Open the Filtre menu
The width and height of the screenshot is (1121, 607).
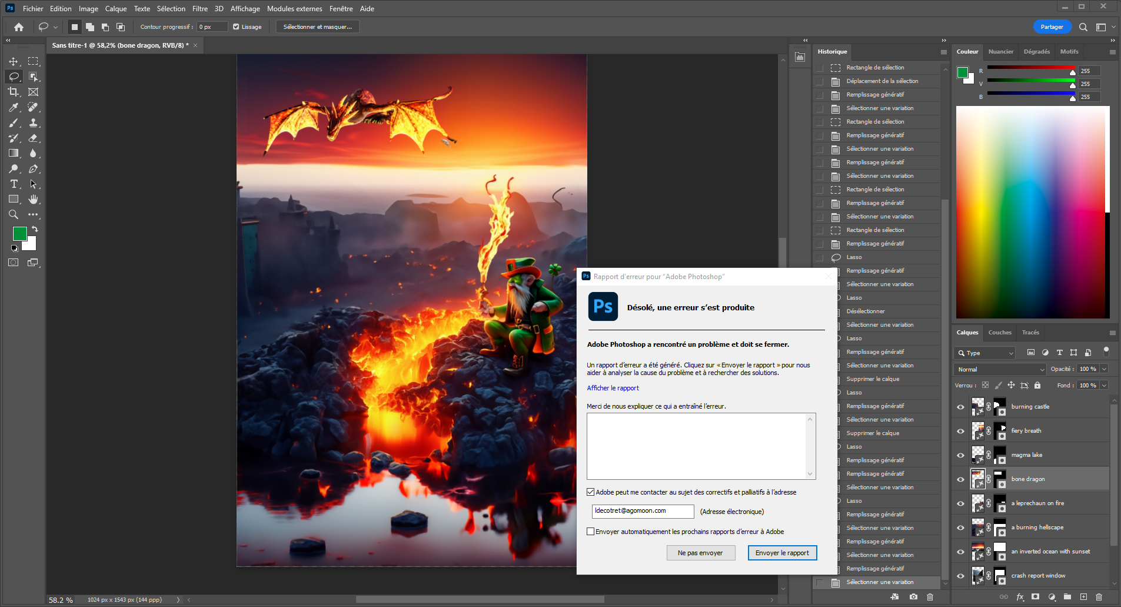tap(200, 8)
